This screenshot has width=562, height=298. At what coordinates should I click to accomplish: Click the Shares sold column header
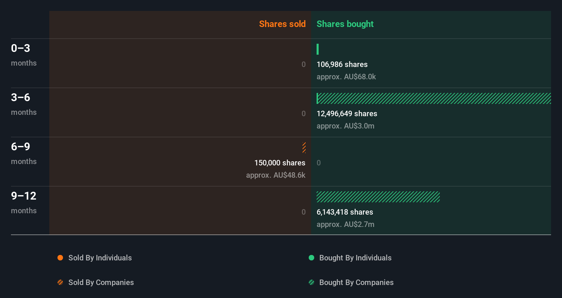pos(282,24)
